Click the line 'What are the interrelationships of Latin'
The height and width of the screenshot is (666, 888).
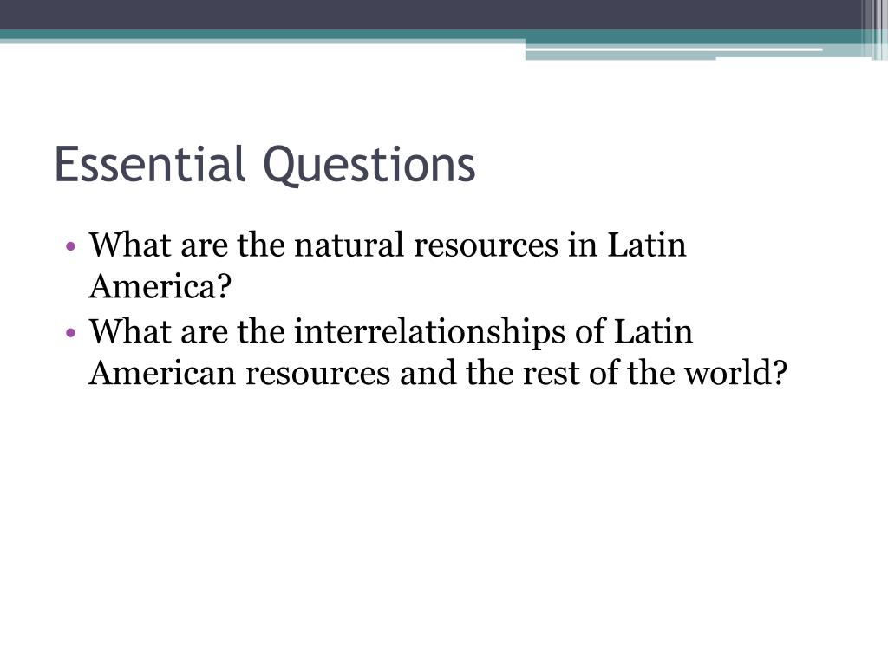click(391, 330)
